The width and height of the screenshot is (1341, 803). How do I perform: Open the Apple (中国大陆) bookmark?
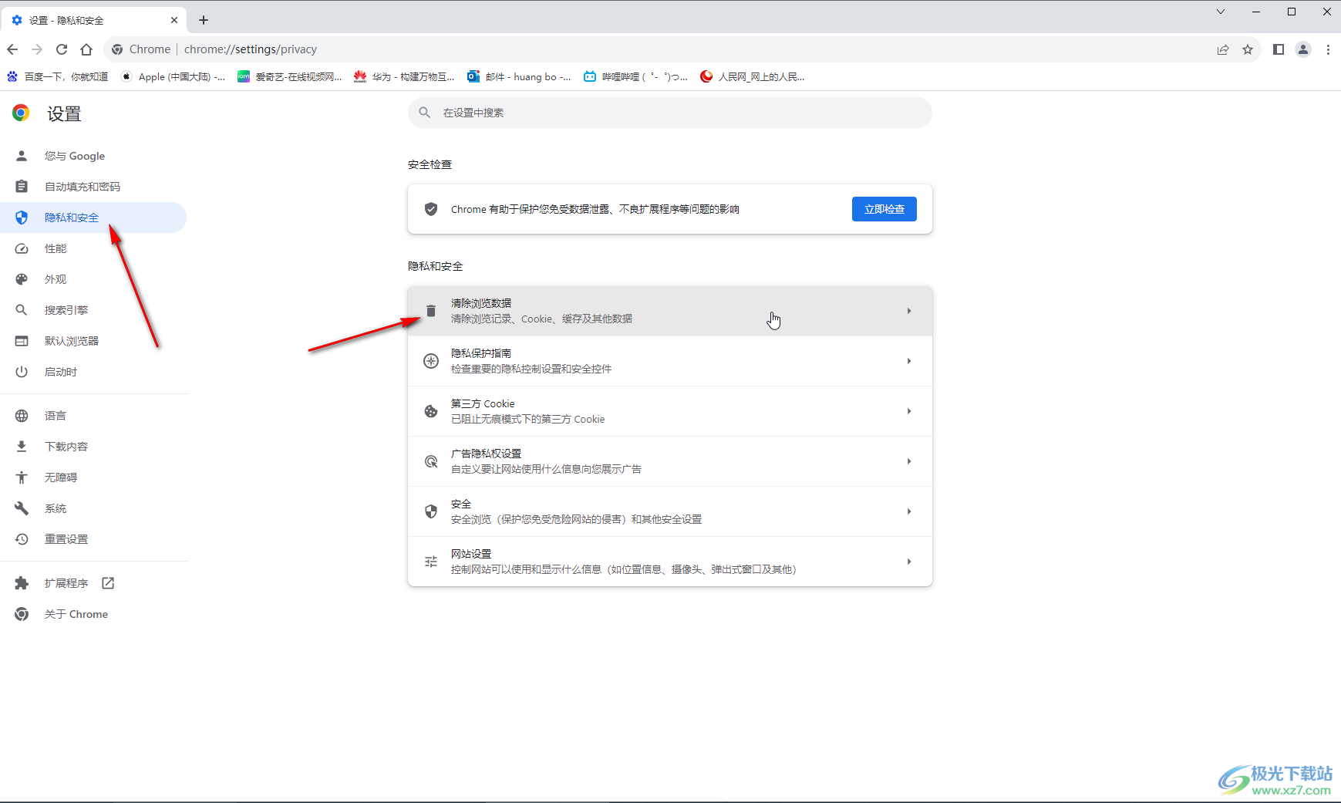coord(174,76)
